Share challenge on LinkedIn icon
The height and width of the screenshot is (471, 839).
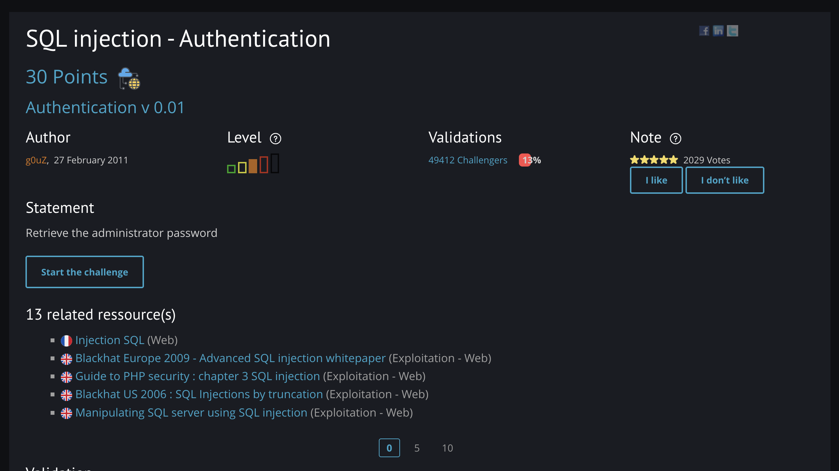click(718, 31)
